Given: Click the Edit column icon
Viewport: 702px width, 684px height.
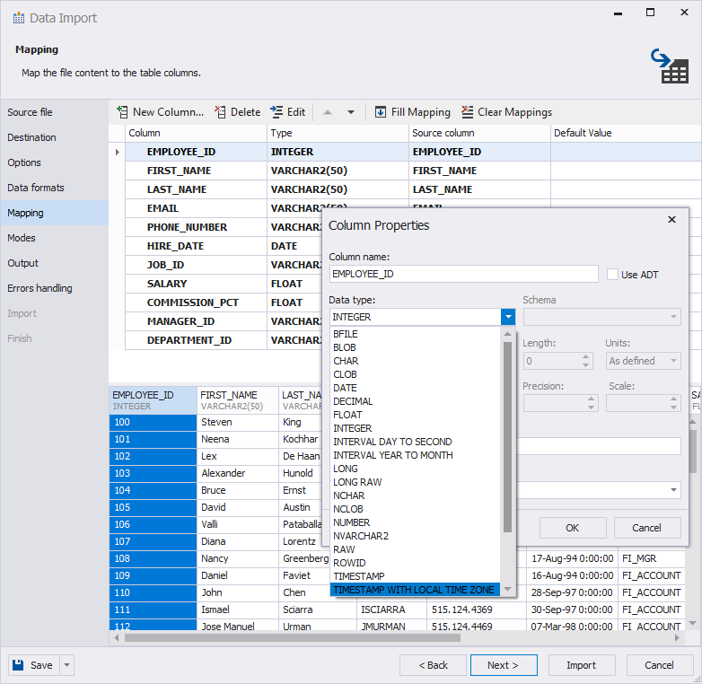Looking at the screenshot, I should [276, 112].
